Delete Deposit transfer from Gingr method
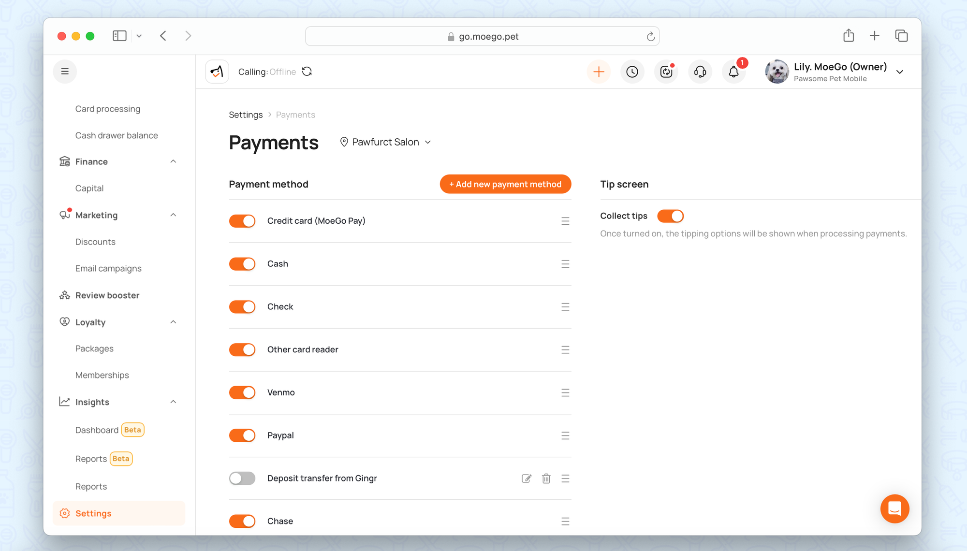The height and width of the screenshot is (551, 967). [546, 478]
